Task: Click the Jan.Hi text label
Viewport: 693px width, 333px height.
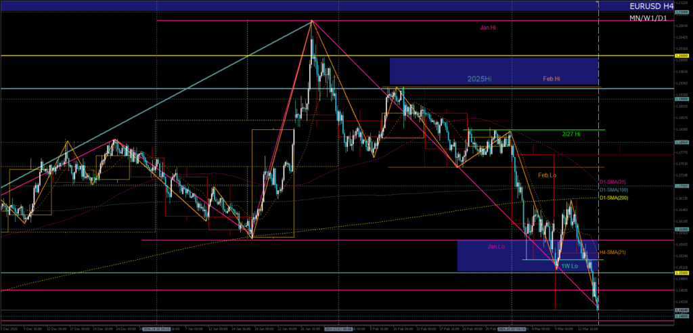Action: point(489,27)
